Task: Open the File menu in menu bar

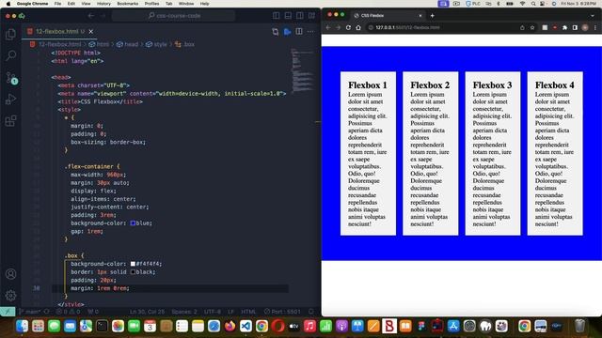Action: [x=57, y=4]
